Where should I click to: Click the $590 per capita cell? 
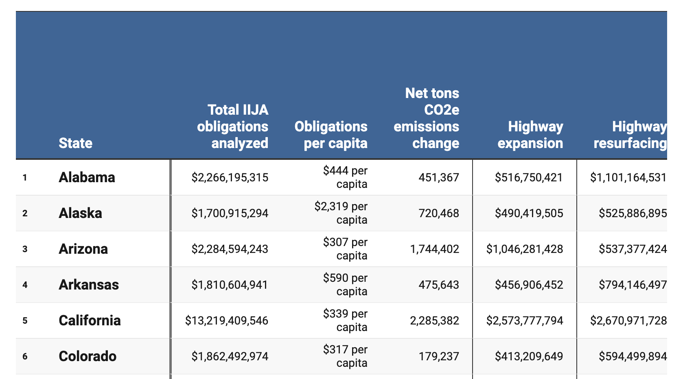pos(345,285)
